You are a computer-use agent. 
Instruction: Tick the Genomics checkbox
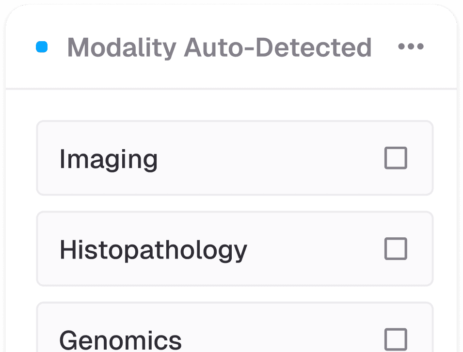(x=396, y=339)
